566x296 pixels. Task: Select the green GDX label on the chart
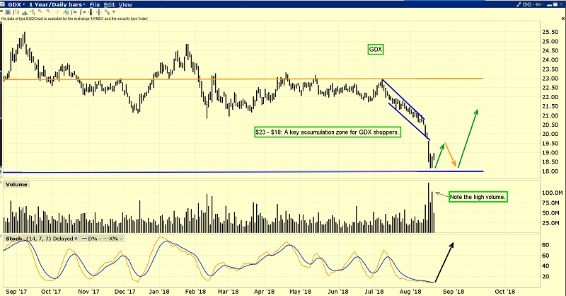376,50
